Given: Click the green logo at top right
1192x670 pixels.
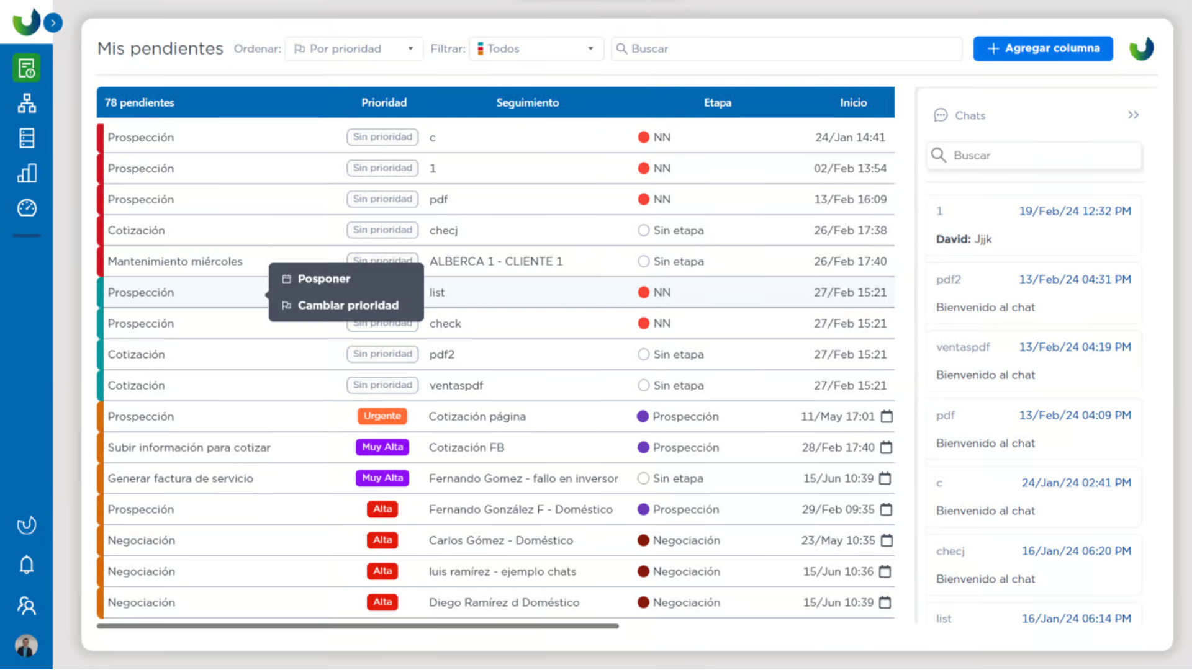Looking at the screenshot, I should point(1141,48).
